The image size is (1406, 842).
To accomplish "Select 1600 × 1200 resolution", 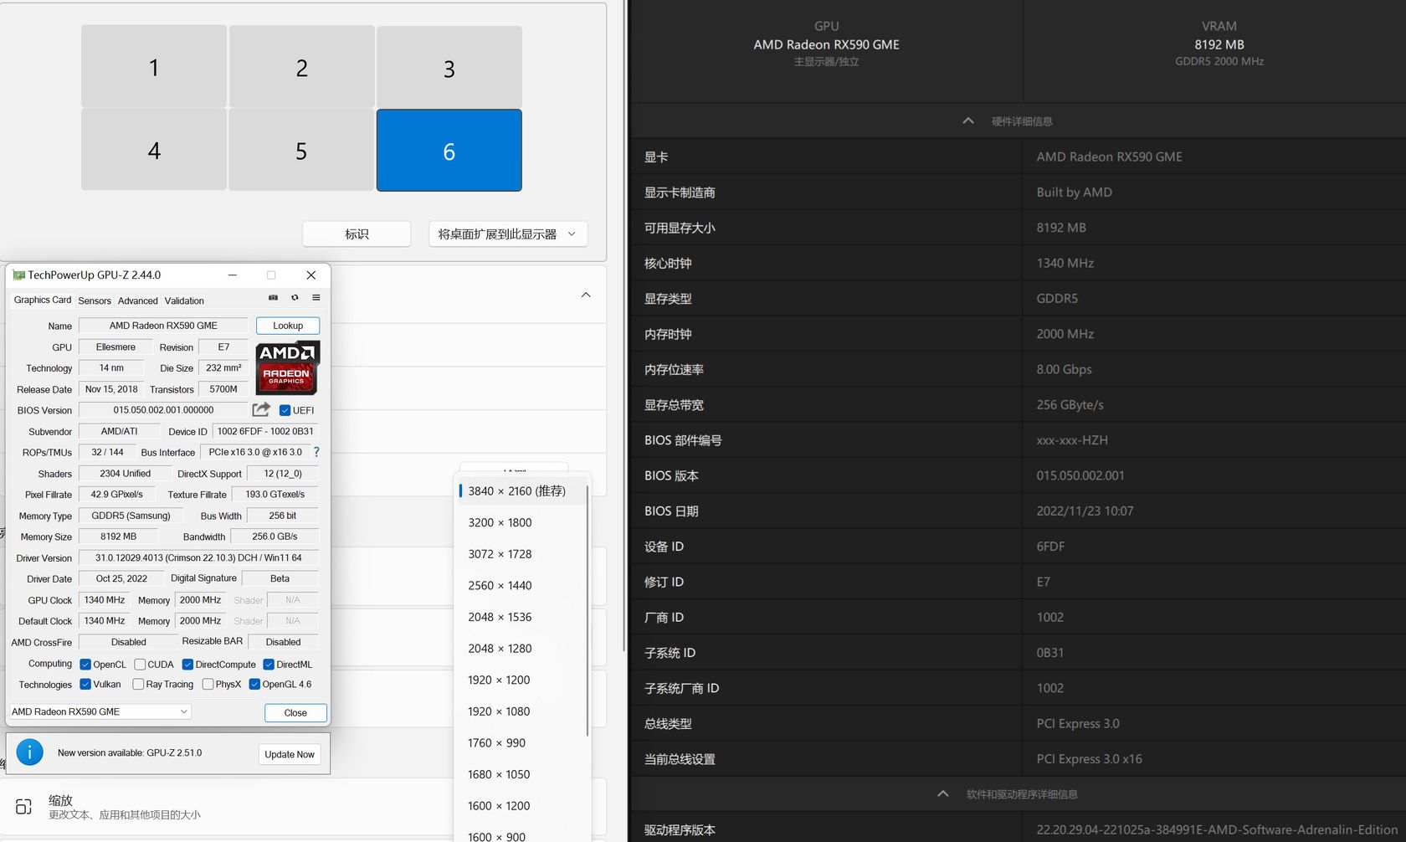I will 522,806.
